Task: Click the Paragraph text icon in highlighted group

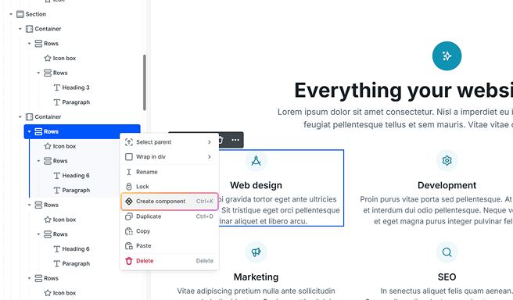Action: tap(56, 190)
